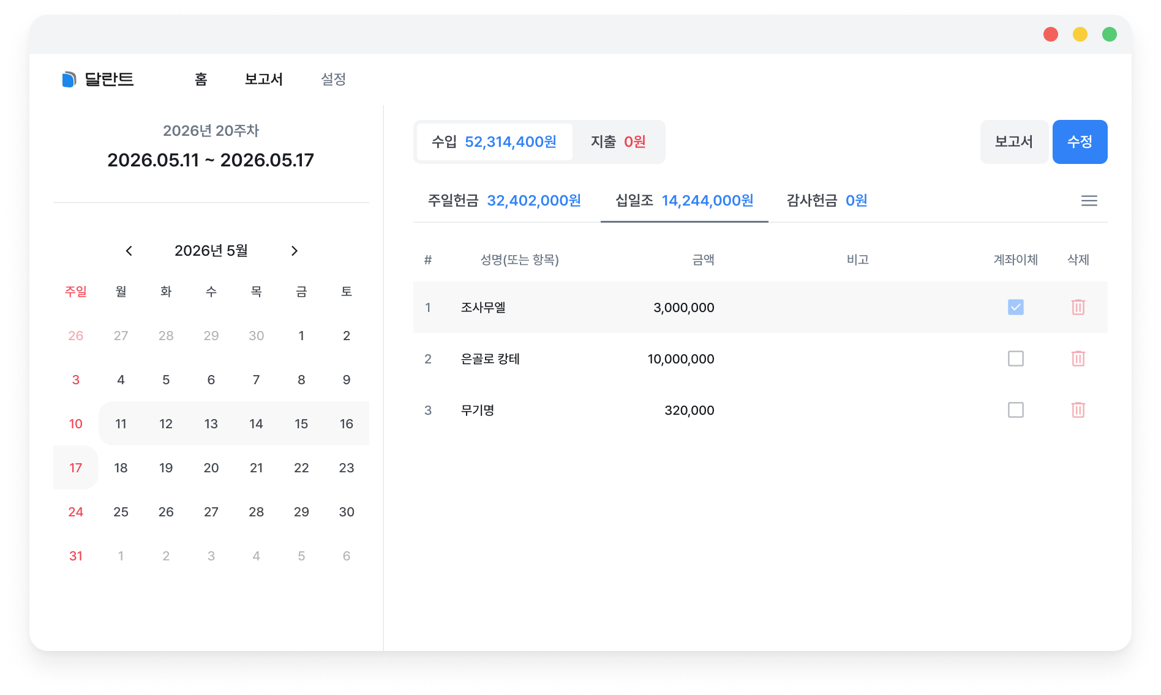Select the 수입 segment
This screenshot has width=1161, height=695.
(x=494, y=142)
